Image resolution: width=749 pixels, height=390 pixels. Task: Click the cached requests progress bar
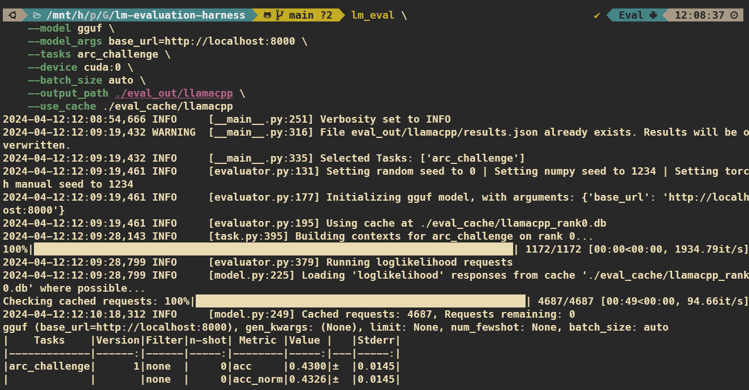coord(360,301)
